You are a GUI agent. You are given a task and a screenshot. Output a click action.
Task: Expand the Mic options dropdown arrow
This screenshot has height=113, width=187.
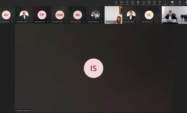coord(183,2)
